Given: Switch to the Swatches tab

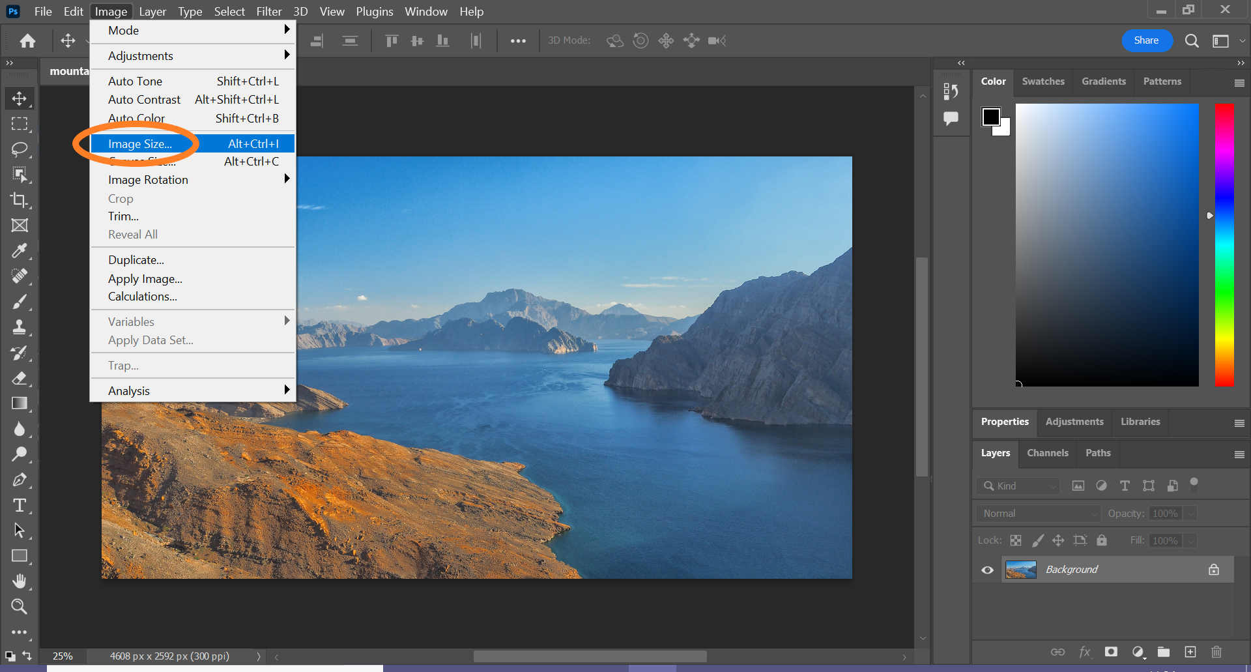Looking at the screenshot, I should [x=1043, y=81].
